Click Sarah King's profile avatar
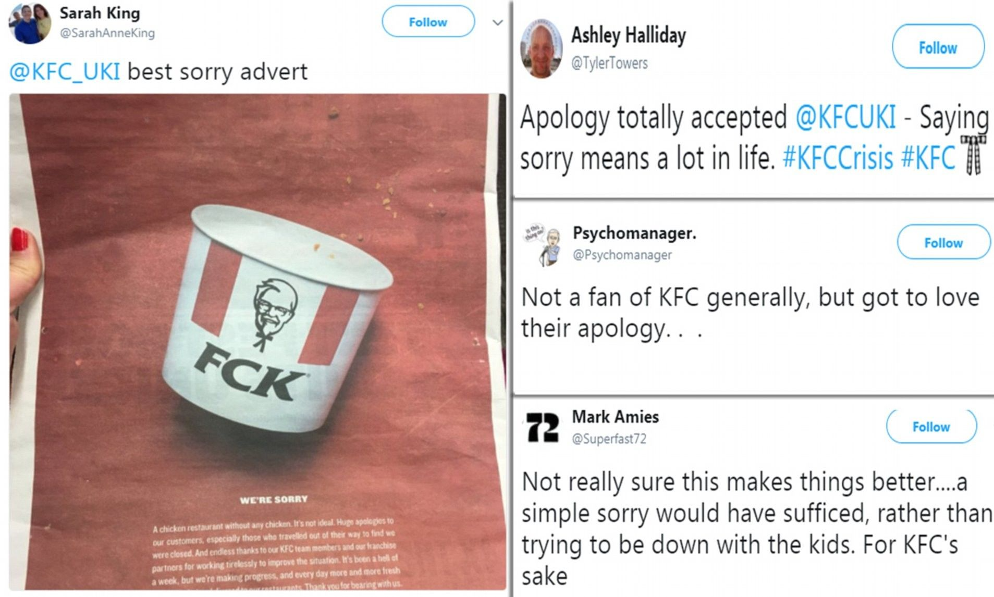The image size is (994, 597). 30,22
